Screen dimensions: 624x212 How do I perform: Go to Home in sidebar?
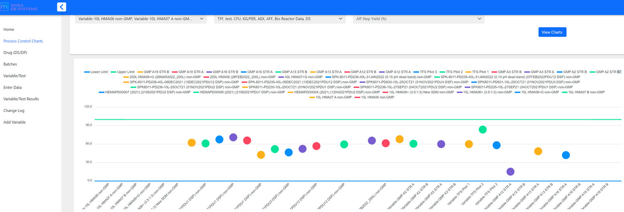[9, 30]
